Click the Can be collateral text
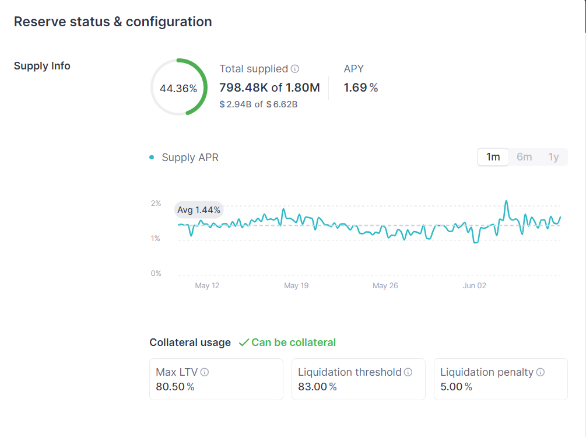 pyautogui.click(x=293, y=342)
